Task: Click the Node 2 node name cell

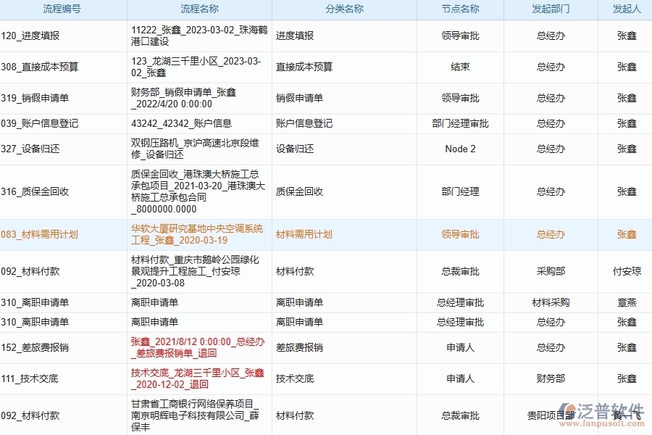Action: [x=461, y=149]
